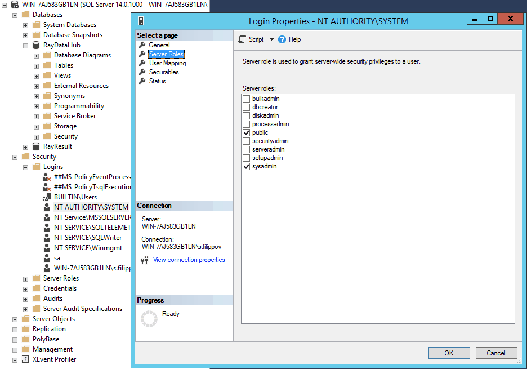Click the BUILTIN\Users group login icon

pos(47,197)
